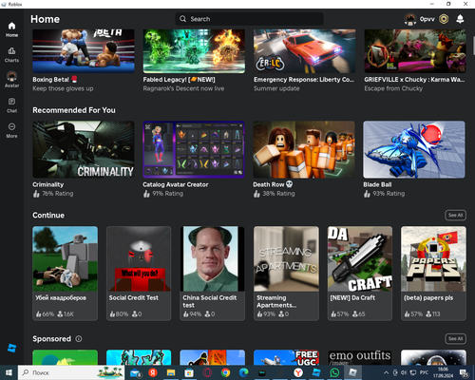
Task: Open the Death Row game thumbnail
Action: click(304, 149)
